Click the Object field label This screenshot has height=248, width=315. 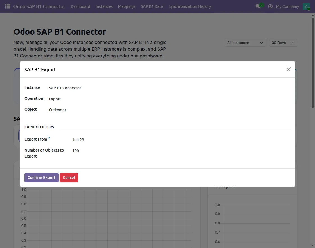[31, 109]
